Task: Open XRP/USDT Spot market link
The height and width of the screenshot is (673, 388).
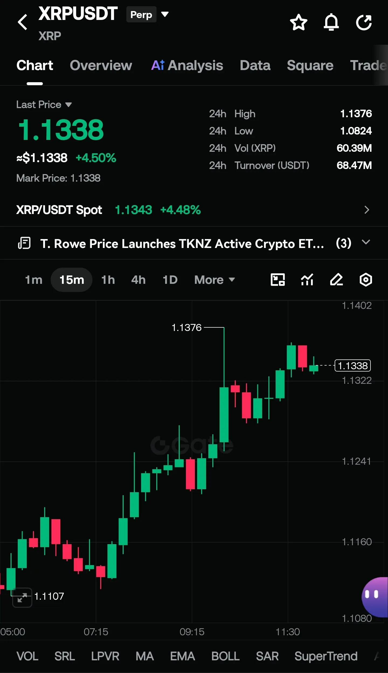Action: (59, 210)
